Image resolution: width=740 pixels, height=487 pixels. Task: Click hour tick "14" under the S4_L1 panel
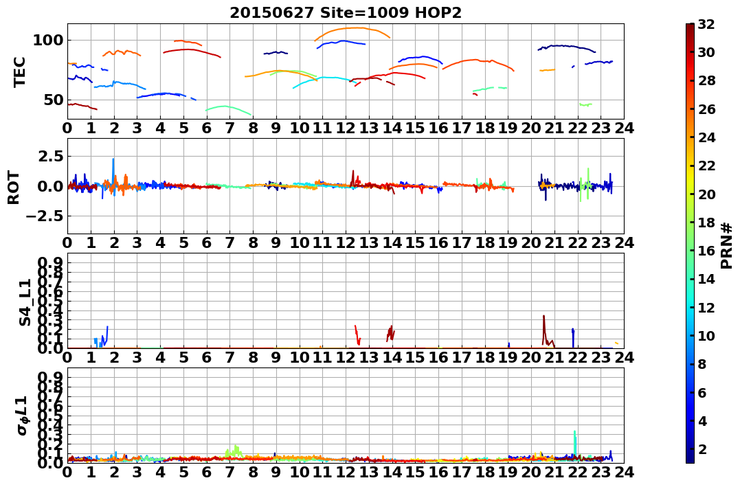(392, 357)
